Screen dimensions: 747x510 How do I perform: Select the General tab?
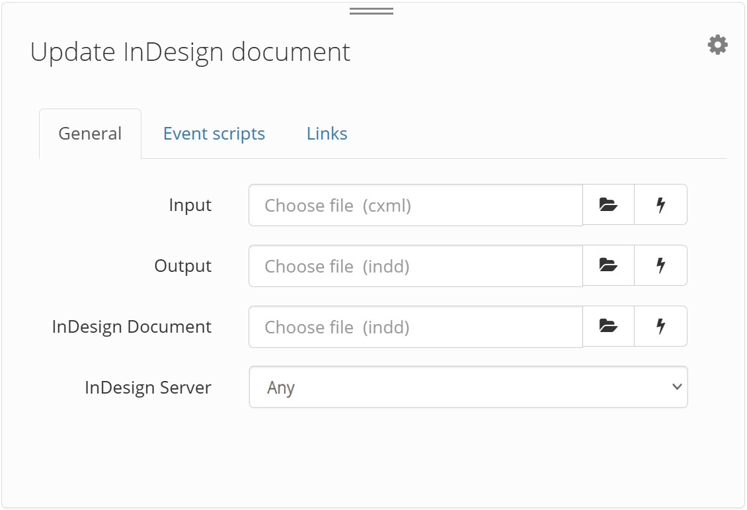90,133
